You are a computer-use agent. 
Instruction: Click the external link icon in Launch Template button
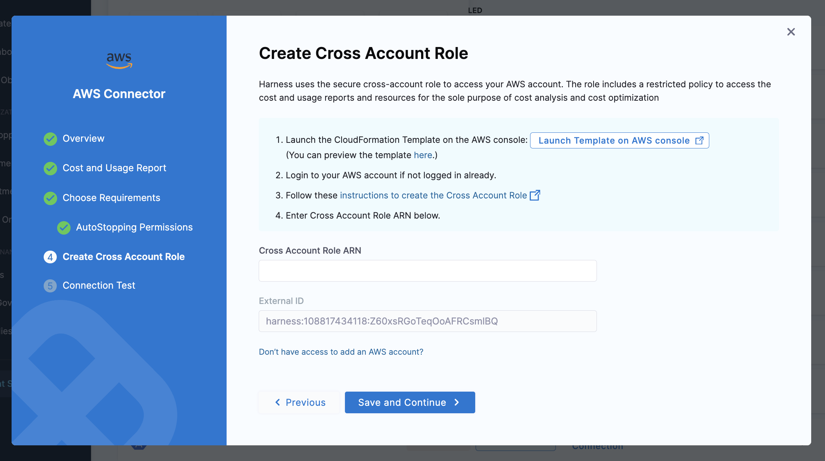click(699, 141)
